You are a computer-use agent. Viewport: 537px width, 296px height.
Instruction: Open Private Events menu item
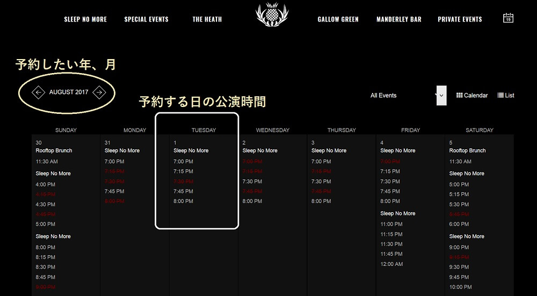[460, 19]
